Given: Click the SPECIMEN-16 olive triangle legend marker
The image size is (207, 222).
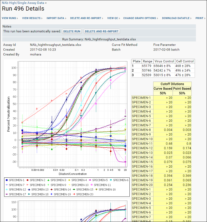Looking at the screenshot, I should point(96,190).
